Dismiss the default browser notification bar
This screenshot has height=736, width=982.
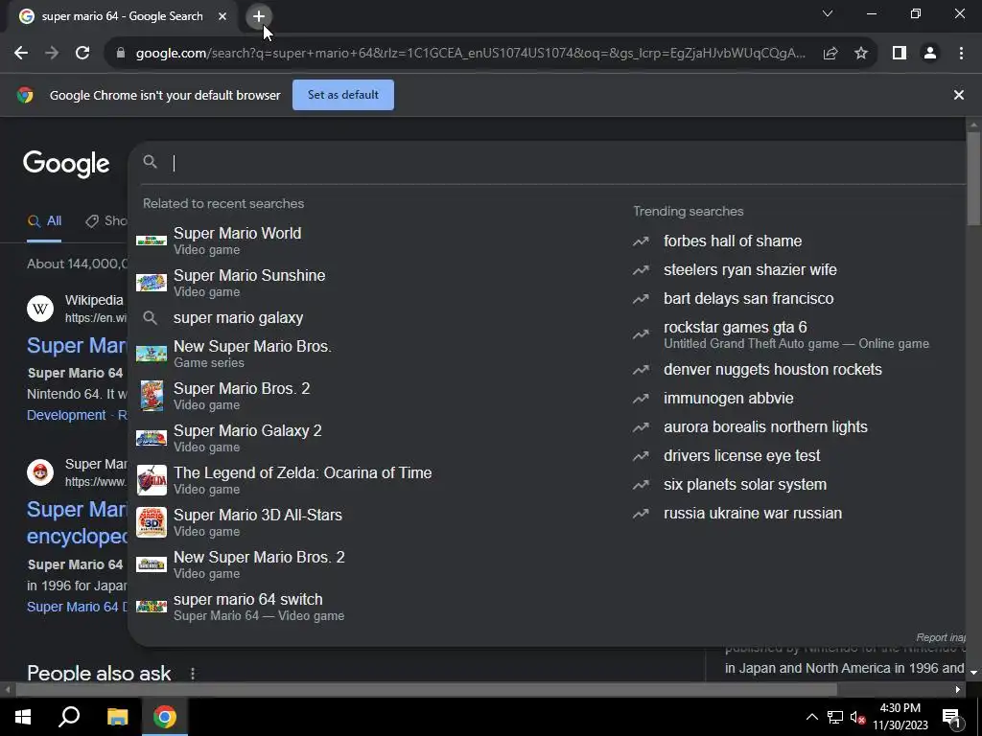(958, 95)
